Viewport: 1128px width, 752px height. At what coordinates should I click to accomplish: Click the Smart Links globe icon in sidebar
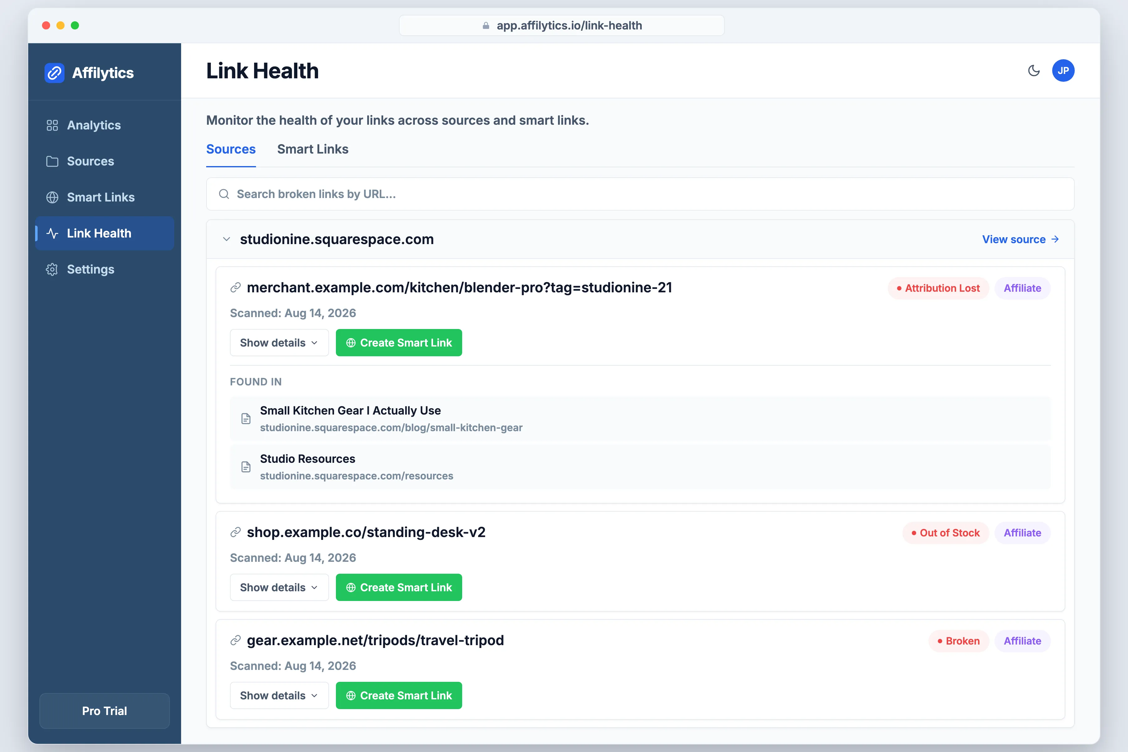[52, 197]
